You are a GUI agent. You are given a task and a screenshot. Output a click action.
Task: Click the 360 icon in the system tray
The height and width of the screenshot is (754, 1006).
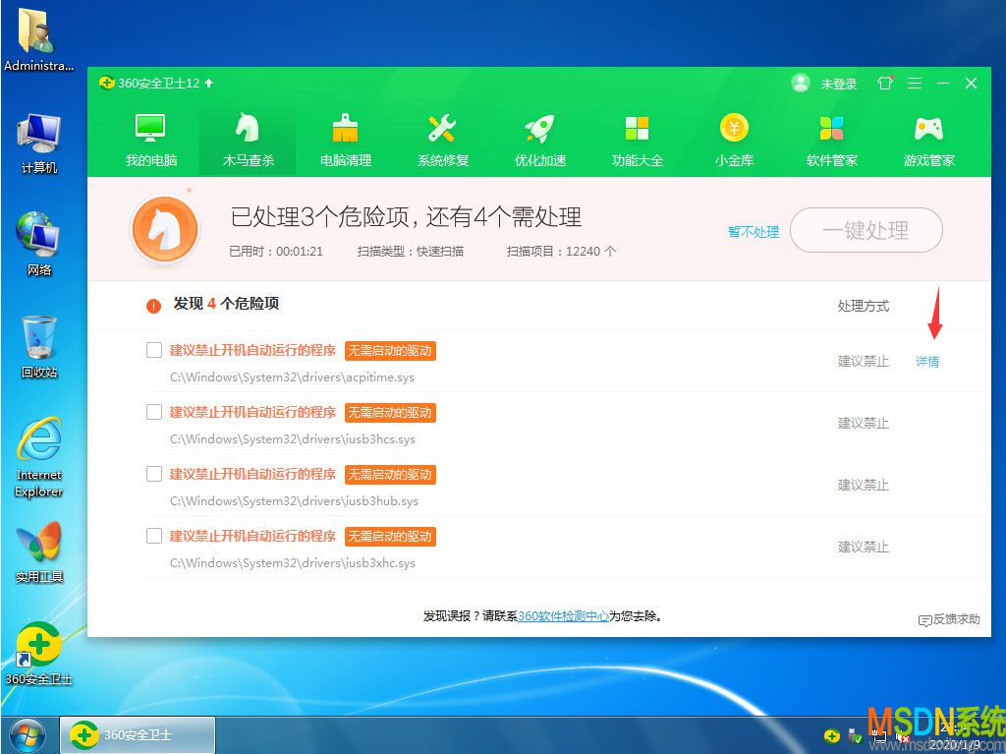click(x=832, y=736)
